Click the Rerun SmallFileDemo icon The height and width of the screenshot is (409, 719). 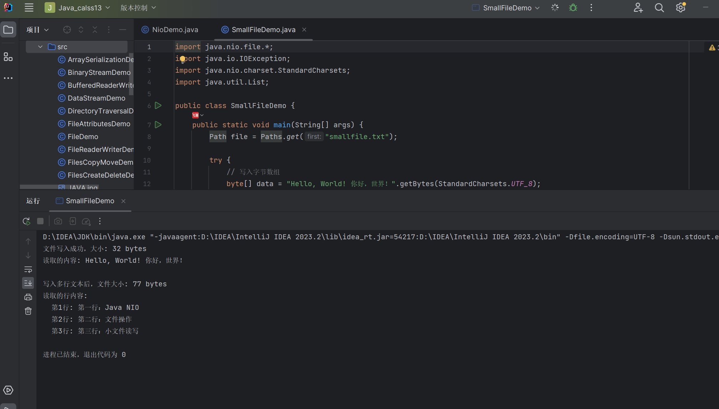point(26,221)
